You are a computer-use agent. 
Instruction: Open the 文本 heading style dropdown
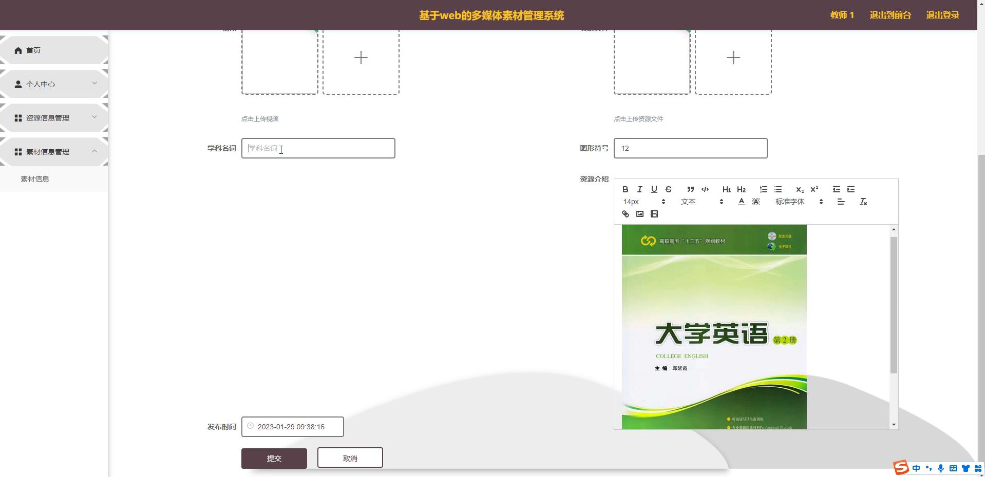pos(702,202)
